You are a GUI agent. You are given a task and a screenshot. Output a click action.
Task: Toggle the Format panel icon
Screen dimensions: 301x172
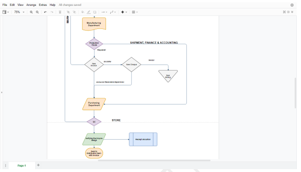(x=288, y=12)
